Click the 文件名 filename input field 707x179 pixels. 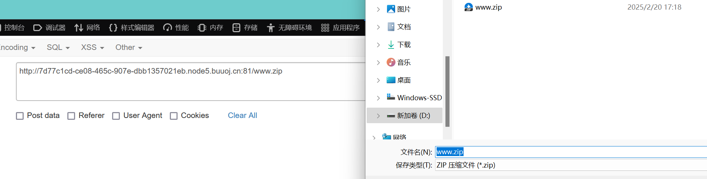571,152
